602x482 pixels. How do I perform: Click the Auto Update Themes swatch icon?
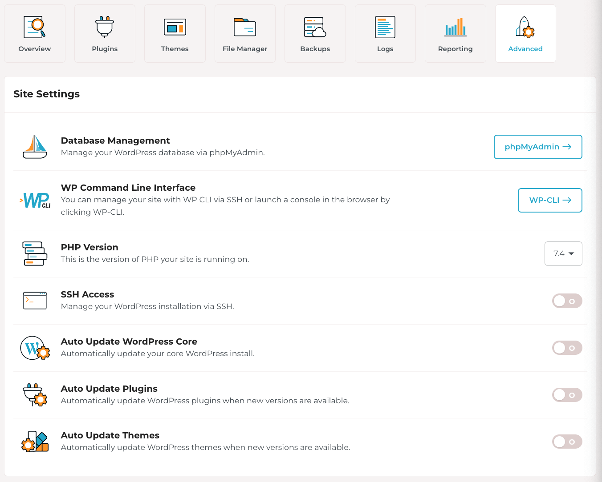(35, 442)
